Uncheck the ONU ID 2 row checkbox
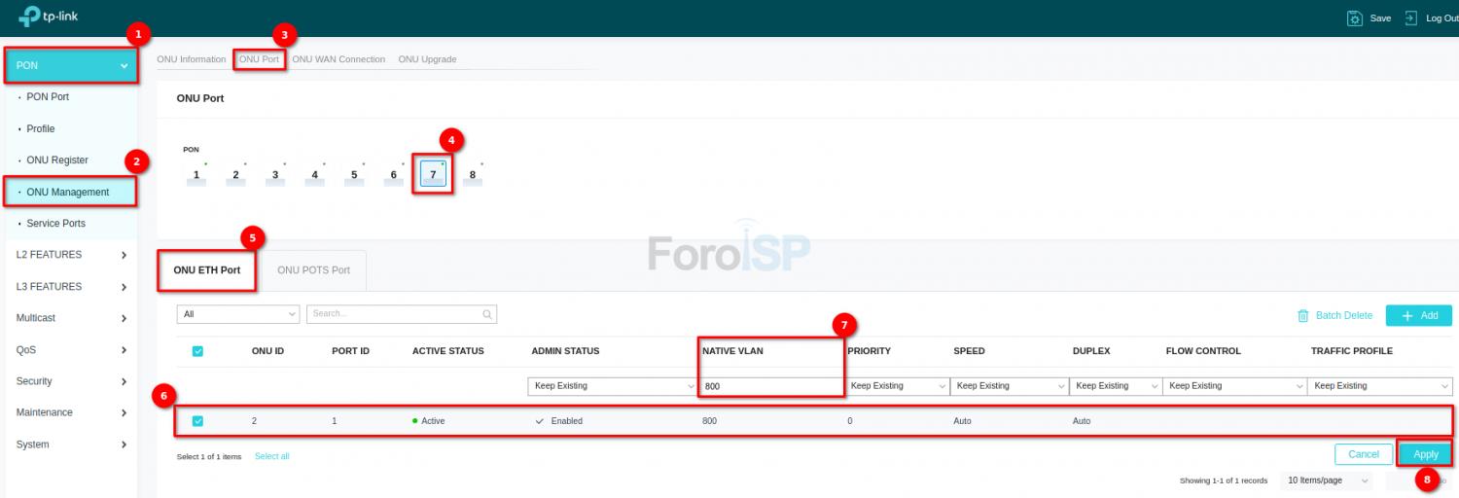Image resolution: width=1459 pixels, height=498 pixels. click(198, 421)
